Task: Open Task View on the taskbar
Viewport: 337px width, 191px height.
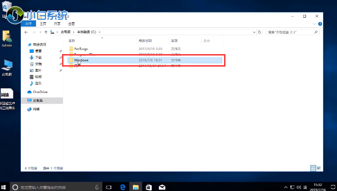Action: 109,187
